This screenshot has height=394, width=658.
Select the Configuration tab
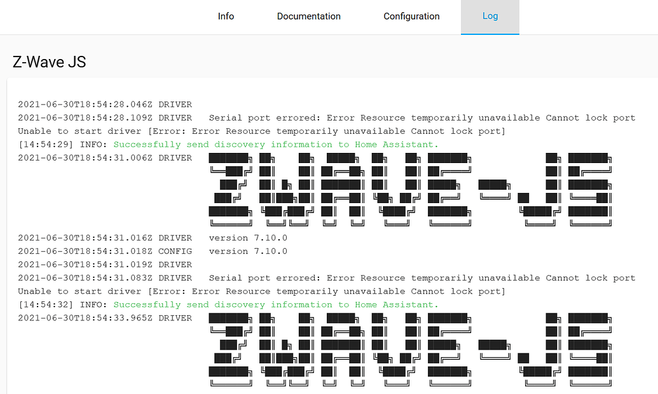411,16
